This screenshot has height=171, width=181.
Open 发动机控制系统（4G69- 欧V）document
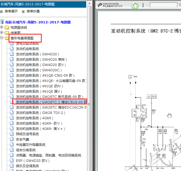39,123
